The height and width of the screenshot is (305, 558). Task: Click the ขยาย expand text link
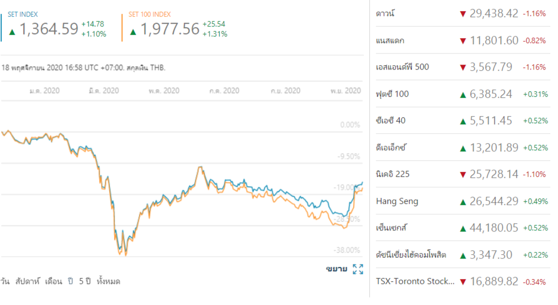pos(337,269)
